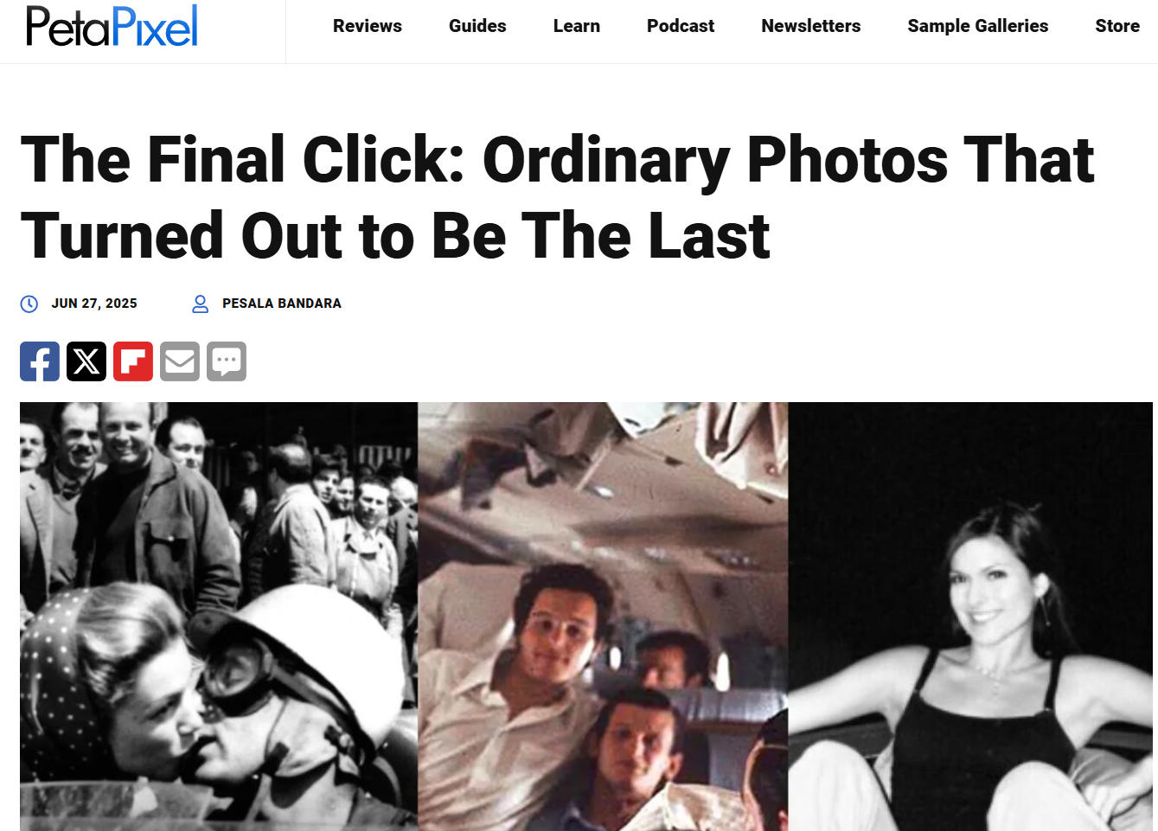Share article via email icon
The height and width of the screenshot is (831, 1158).
(x=180, y=361)
